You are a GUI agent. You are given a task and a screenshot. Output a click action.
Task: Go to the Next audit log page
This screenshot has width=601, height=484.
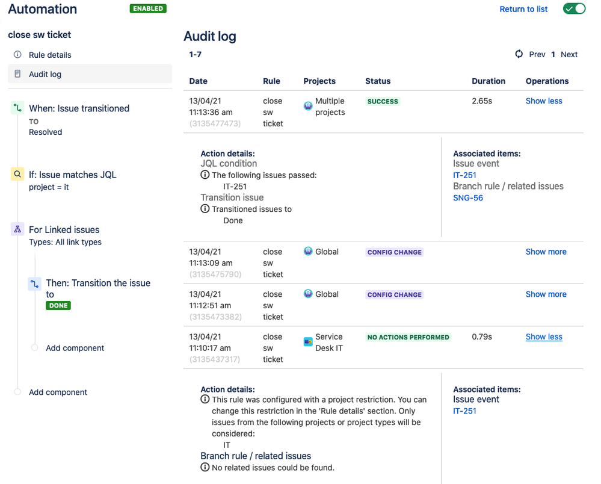[x=569, y=54]
